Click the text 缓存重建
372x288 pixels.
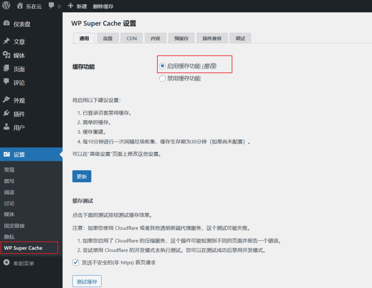tap(93, 132)
